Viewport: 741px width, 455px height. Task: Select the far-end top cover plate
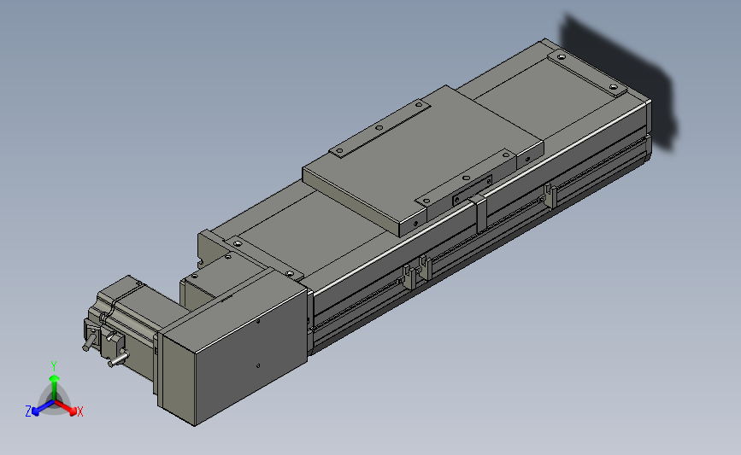pyautogui.click(x=587, y=74)
